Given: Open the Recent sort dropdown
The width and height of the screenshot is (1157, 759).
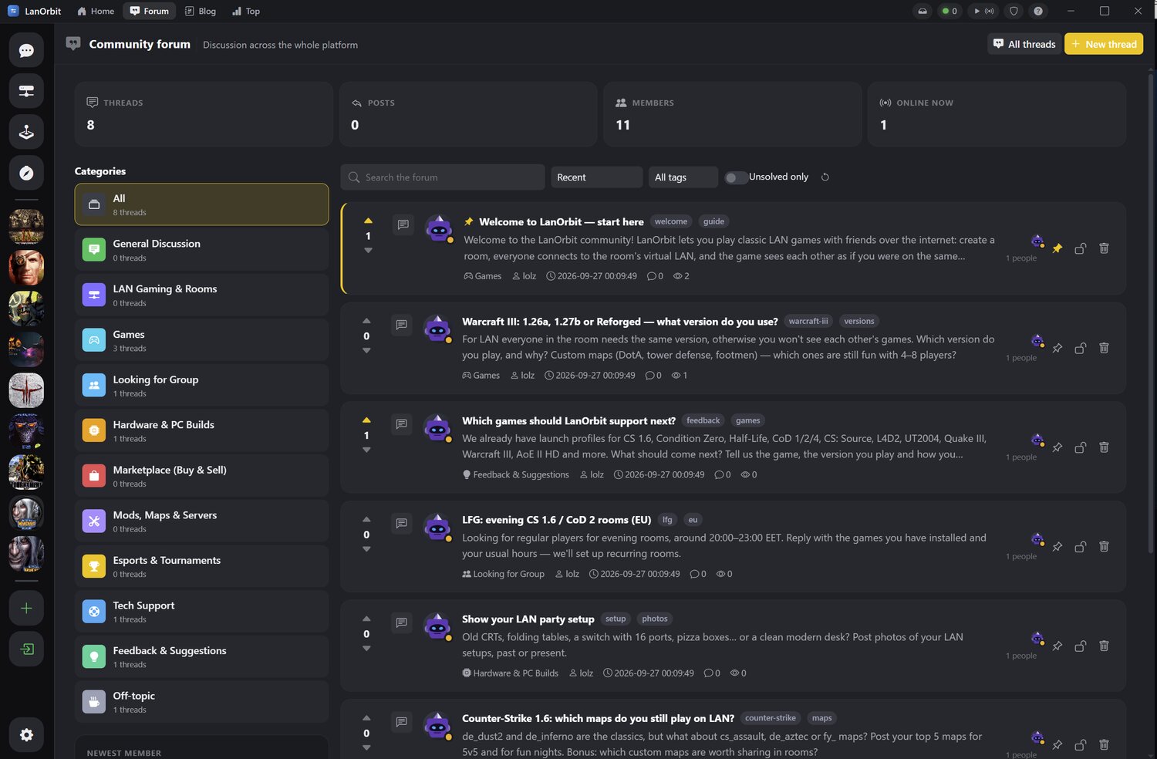Looking at the screenshot, I should tap(596, 177).
